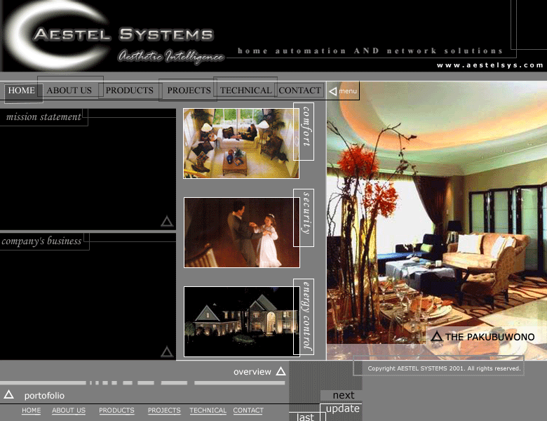The width and height of the screenshot is (547, 421).
Task: Click the menu triangle arrow icon
Action: pos(333,91)
